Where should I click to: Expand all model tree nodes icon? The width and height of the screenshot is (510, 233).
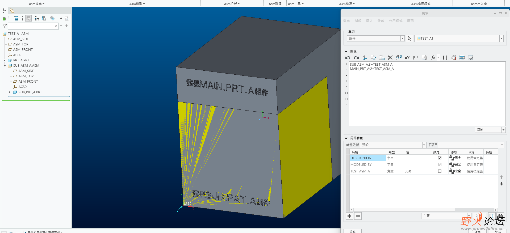coord(16,18)
